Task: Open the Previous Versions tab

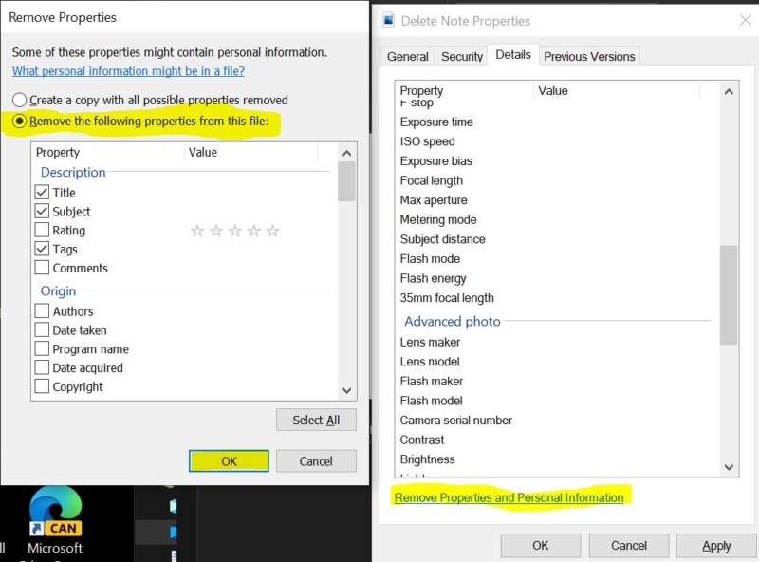Action: (588, 57)
